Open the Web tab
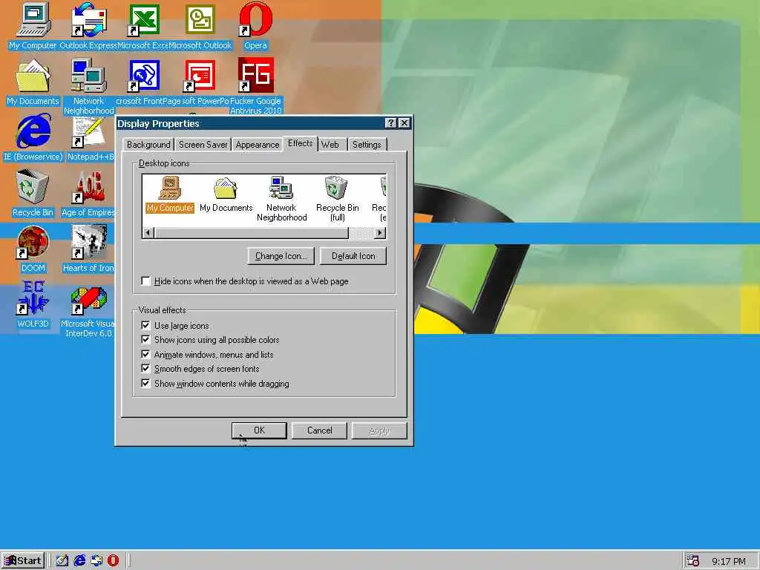 point(330,145)
